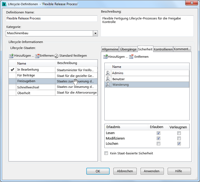Enable Kein Staat-basierte Sicherheit checkbox
The height and width of the screenshot is (182, 200).
click(x=106, y=153)
